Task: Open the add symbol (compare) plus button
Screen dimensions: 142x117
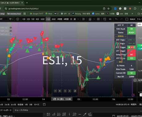Action: click(x=18, y=19)
